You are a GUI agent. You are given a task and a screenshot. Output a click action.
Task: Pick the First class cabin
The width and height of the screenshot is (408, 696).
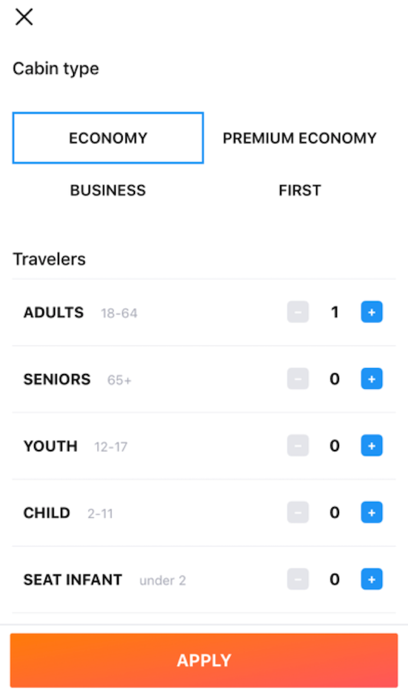click(300, 191)
